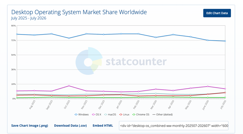Click the 72% y-axis label
The height and width of the screenshot is (134, 243).
click(x=14, y=40)
